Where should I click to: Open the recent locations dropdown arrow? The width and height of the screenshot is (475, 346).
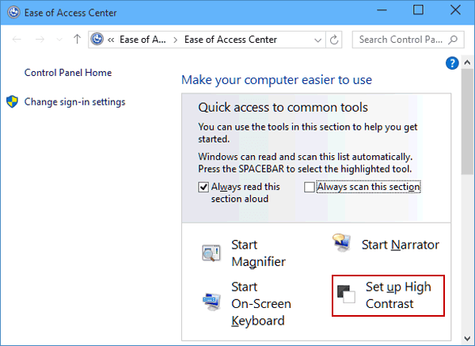[59, 40]
